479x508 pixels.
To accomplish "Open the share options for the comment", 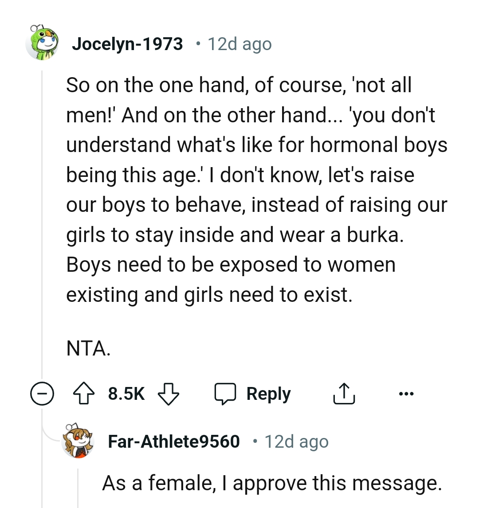I will 345,393.
